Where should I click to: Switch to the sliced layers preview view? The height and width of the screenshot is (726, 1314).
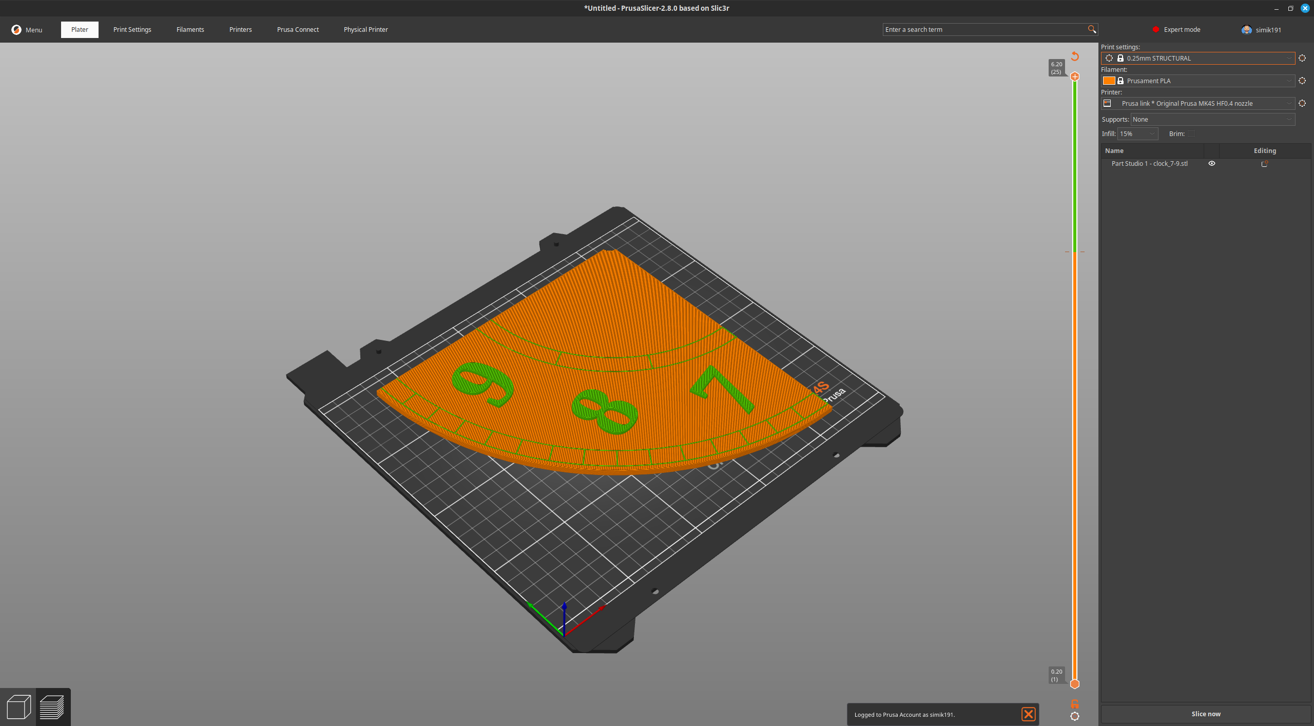tap(52, 707)
